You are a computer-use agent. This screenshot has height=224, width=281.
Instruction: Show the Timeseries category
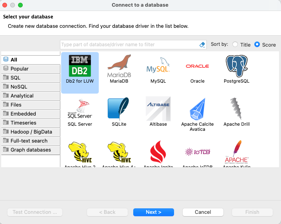click(31, 123)
